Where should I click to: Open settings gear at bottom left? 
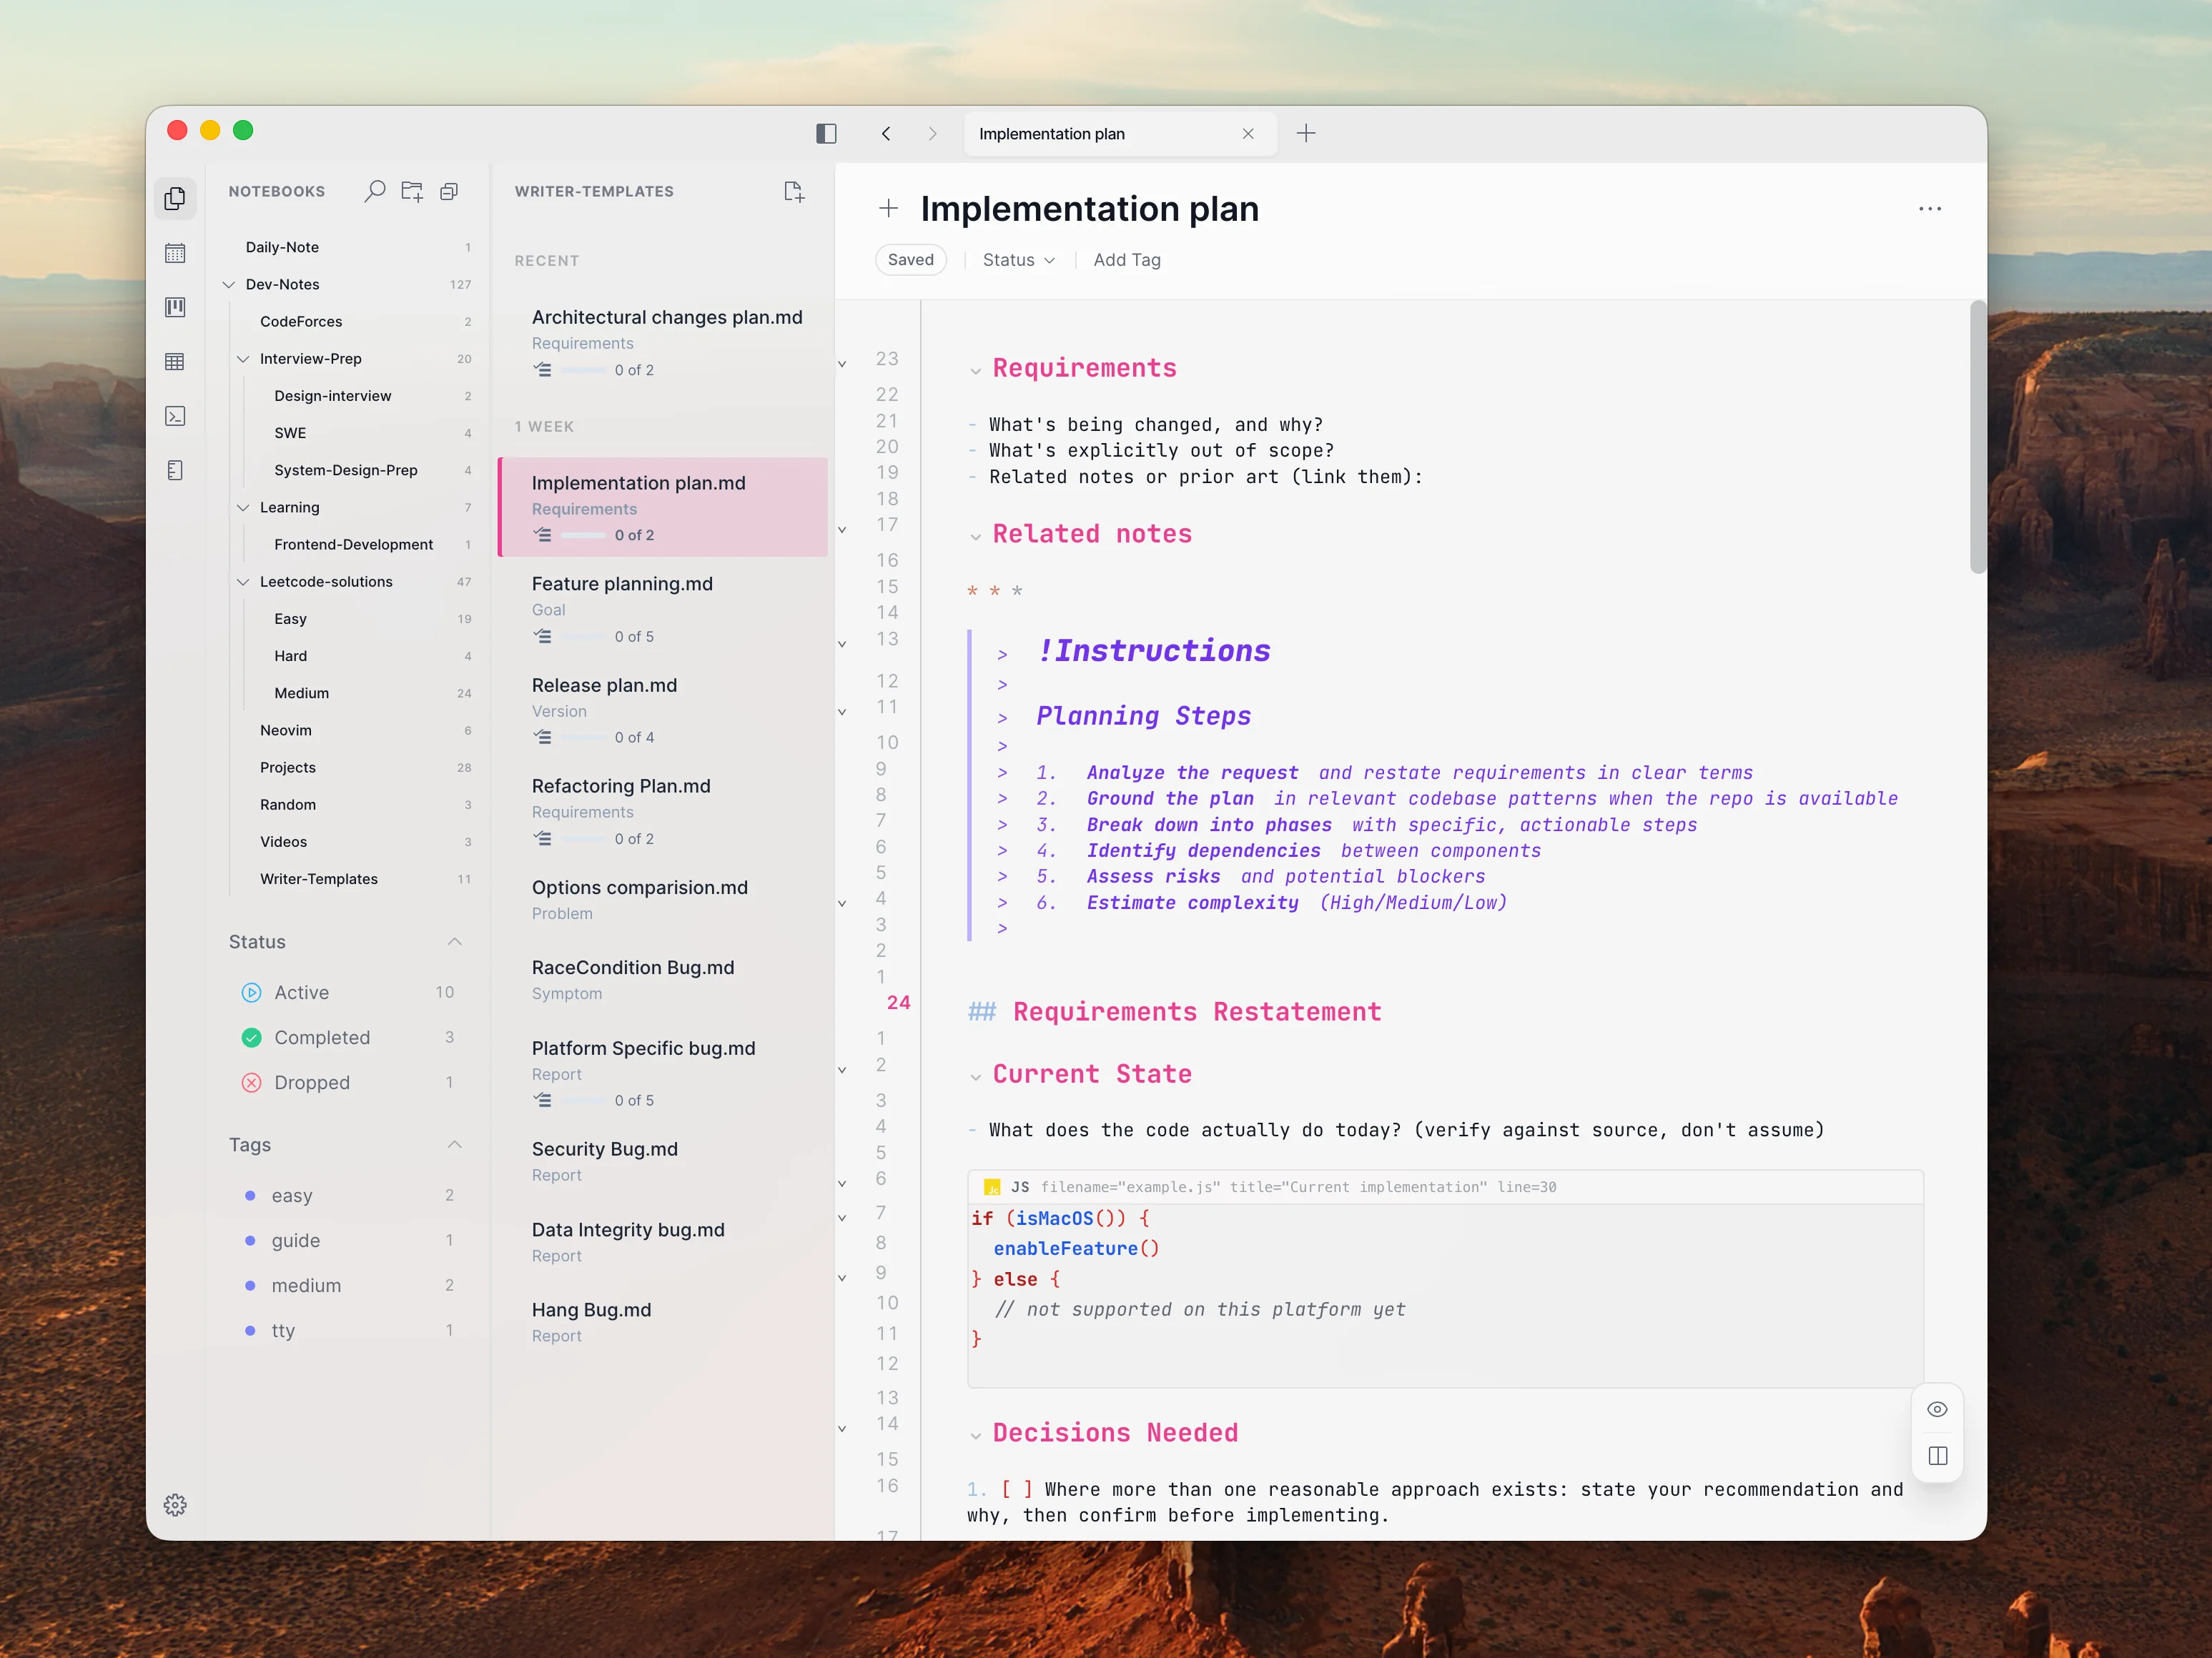click(175, 1505)
